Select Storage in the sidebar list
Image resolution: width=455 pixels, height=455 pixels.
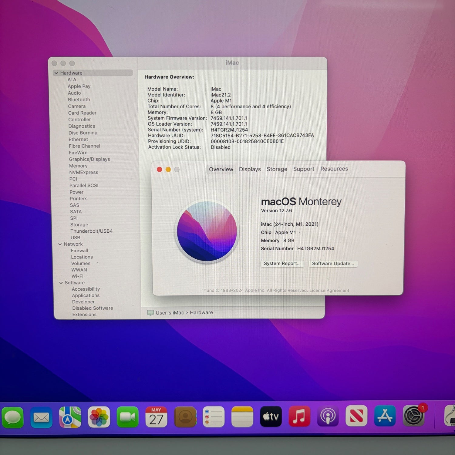[x=79, y=225]
